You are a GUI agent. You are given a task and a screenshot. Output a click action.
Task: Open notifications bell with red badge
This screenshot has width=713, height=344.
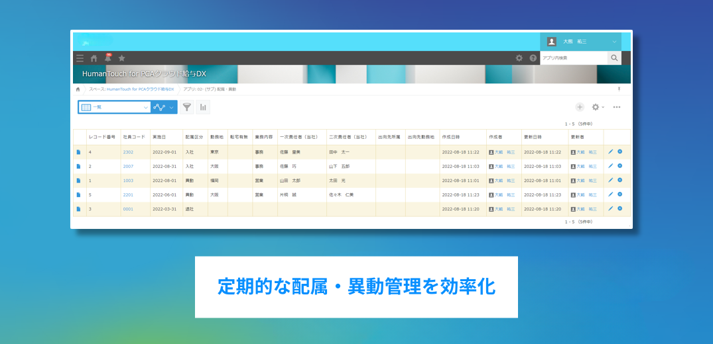107,58
